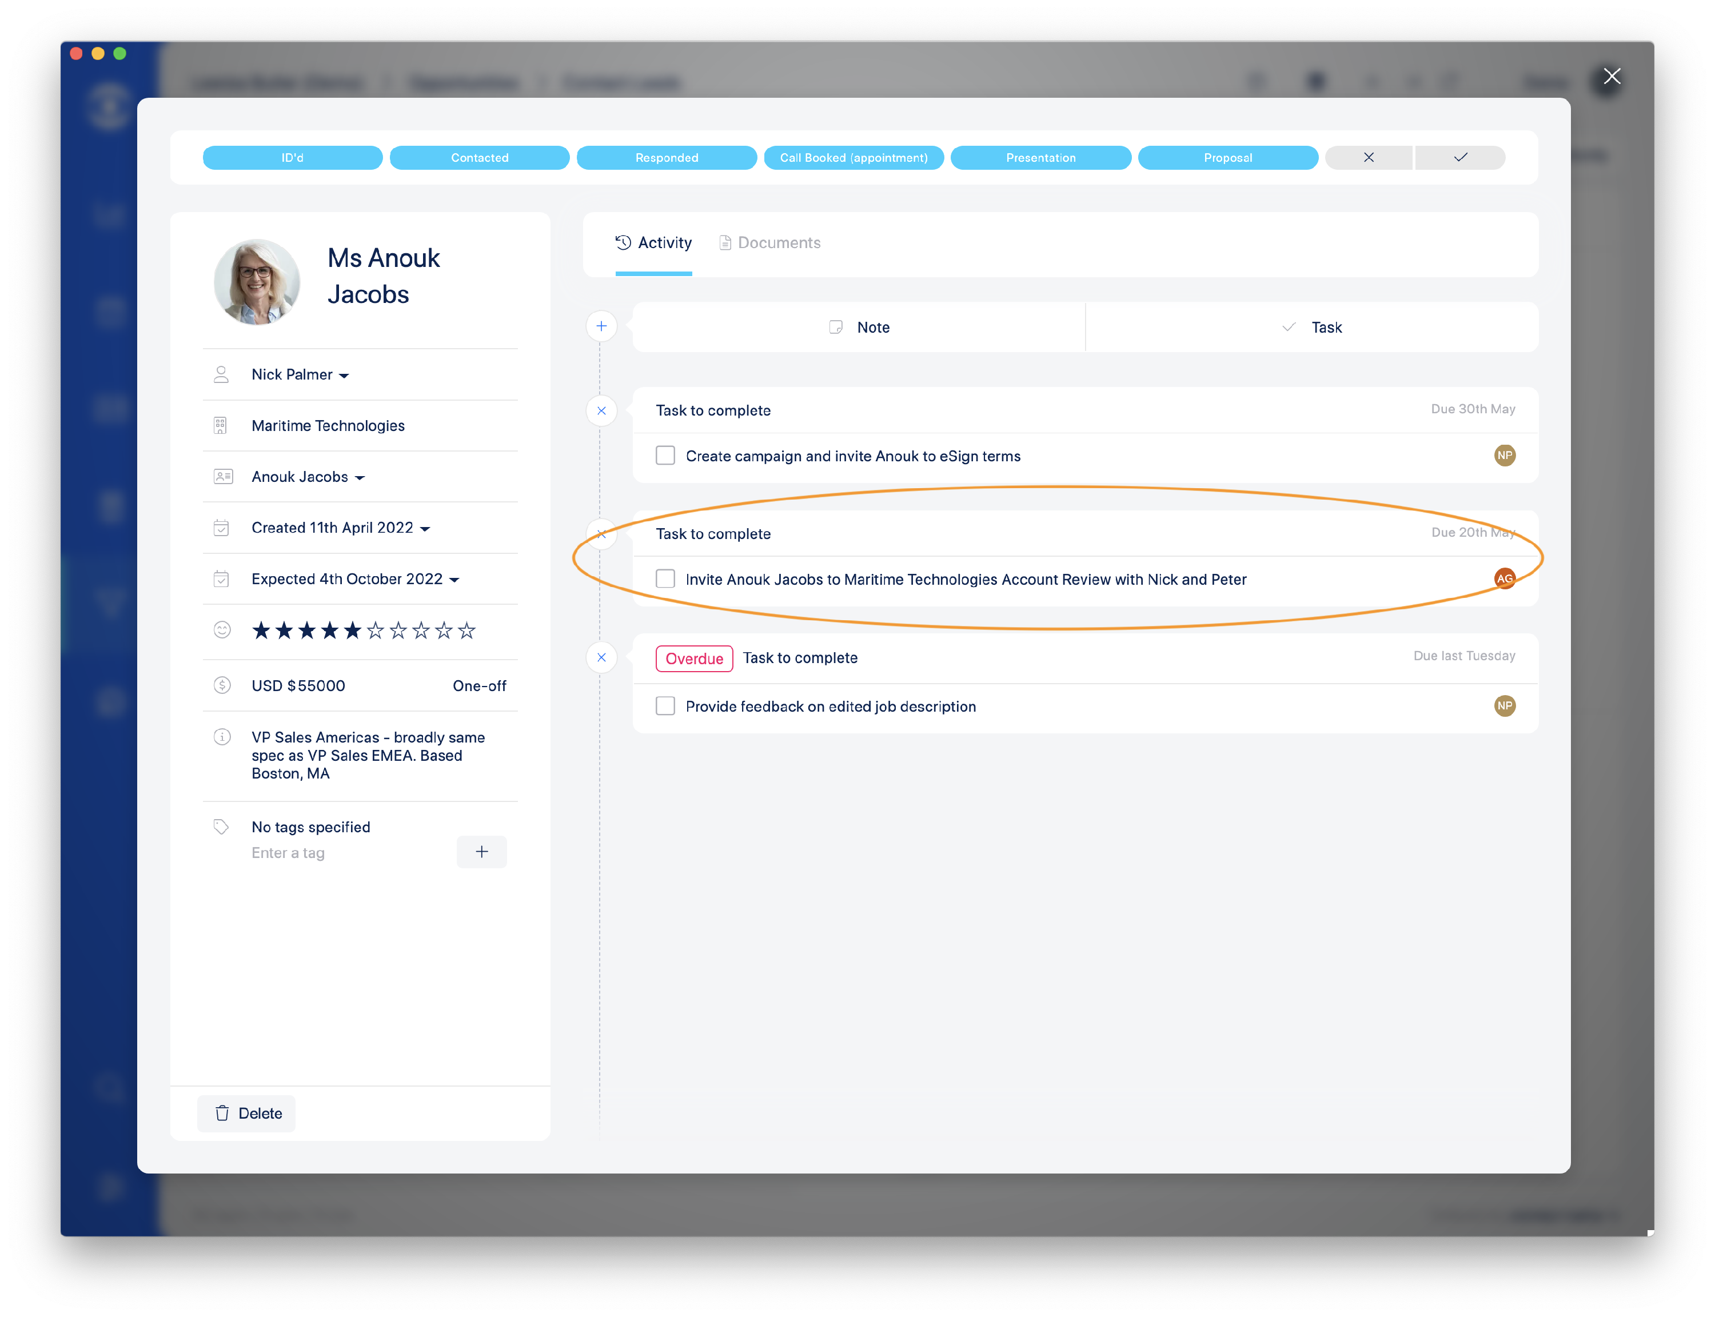Set rating to seven stars
This screenshot has width=1715, height=1317.
(398, 630)
